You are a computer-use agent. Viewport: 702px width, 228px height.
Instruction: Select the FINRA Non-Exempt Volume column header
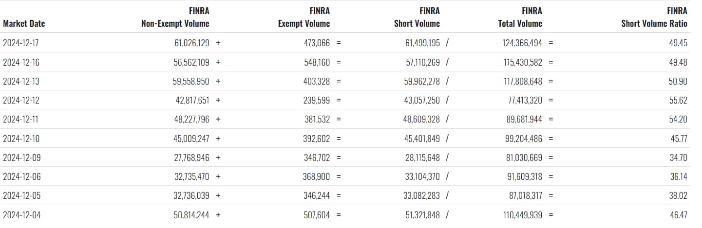point(175,17)
